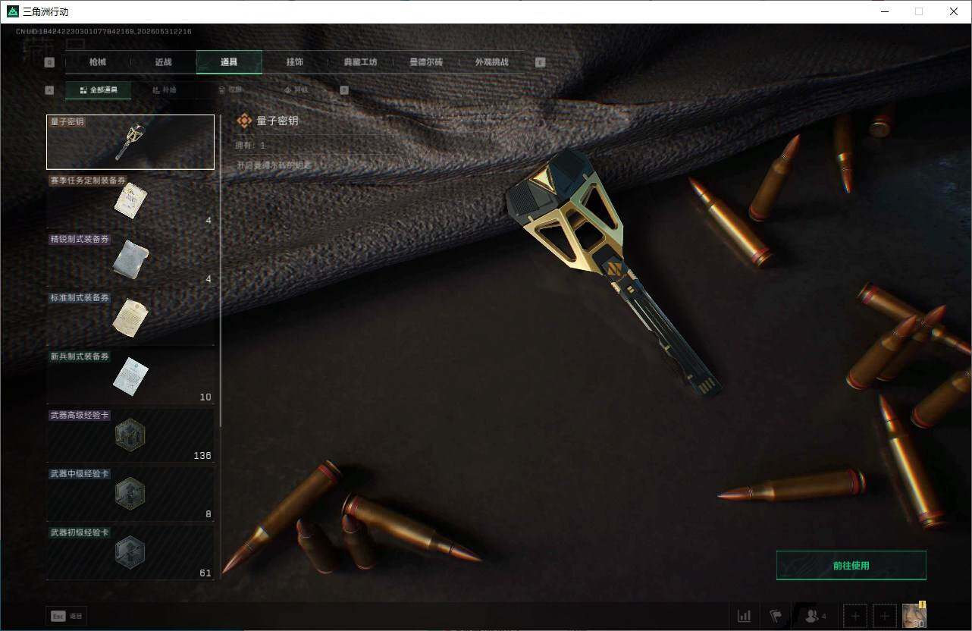
Task: Go to the 外观挑战 tab
Action: click(491, 62)
